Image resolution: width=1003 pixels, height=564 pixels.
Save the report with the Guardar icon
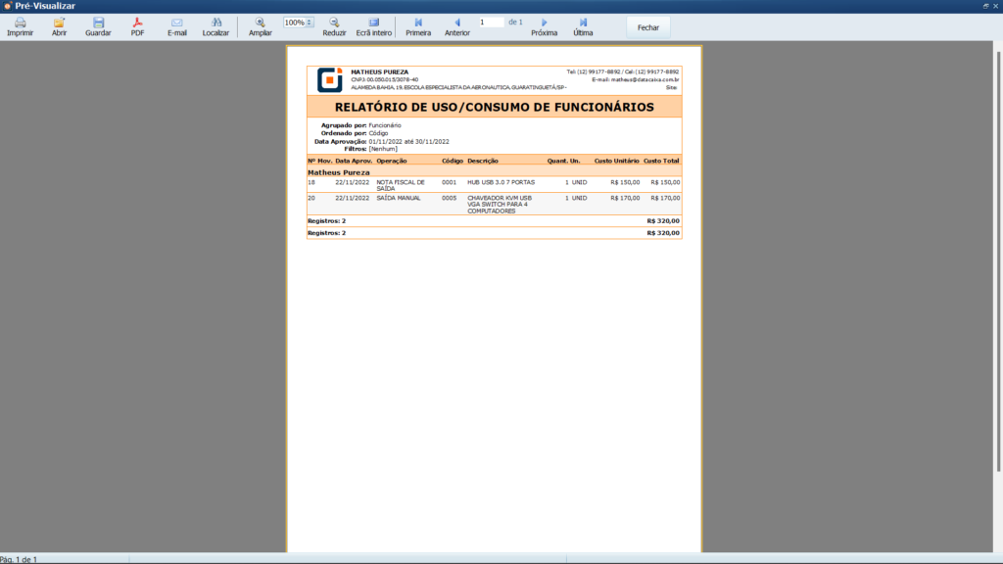[100, 24]
